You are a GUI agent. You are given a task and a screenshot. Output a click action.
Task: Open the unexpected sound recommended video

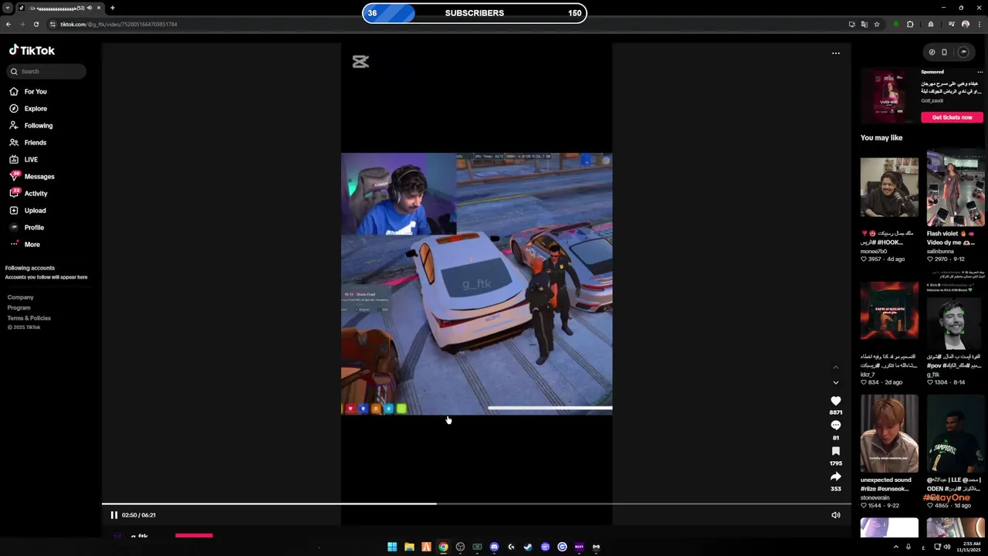pyautogui.click(x=889, y=433)
